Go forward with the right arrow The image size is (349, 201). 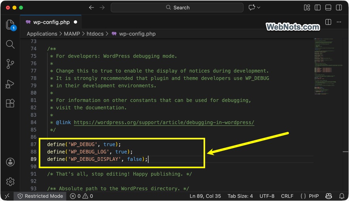point(102,8)
